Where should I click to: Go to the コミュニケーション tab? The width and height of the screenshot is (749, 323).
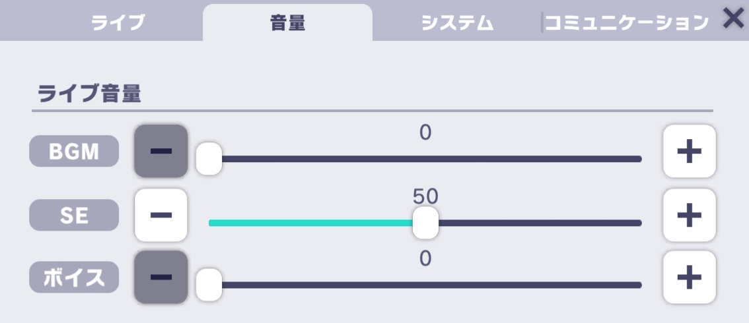(626, 22)
